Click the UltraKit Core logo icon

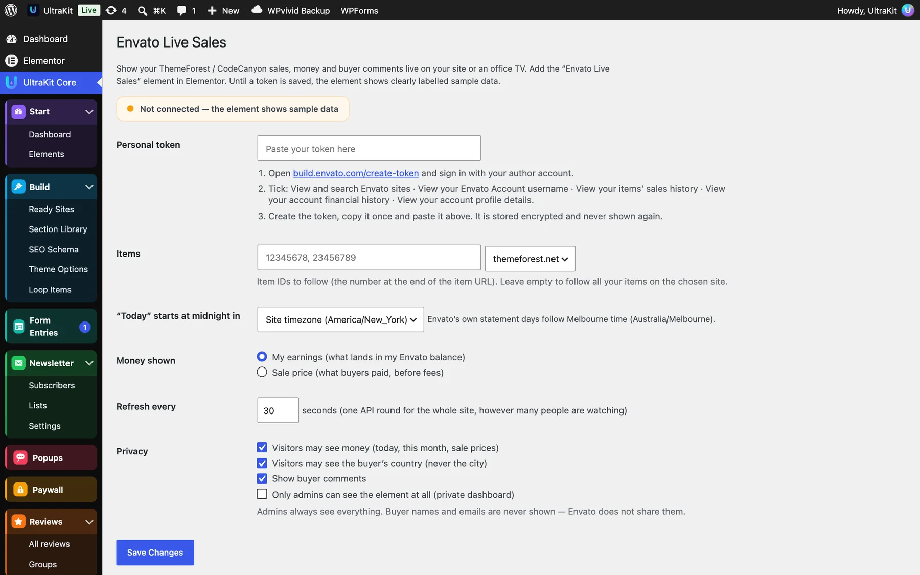pyautogui.click(x=11, y=82)
